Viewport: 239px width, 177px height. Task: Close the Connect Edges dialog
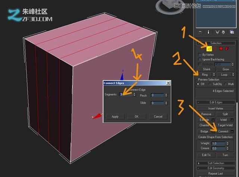[x=168, y=83]
